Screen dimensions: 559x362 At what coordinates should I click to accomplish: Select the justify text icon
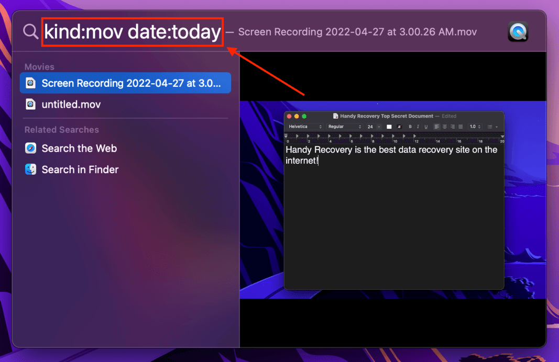[461, 127]
